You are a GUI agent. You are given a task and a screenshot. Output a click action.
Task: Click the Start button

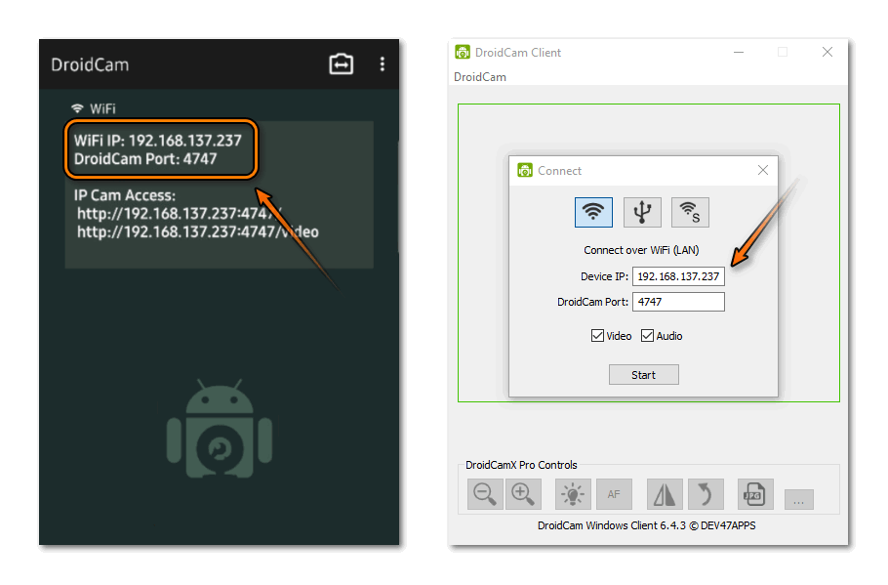[x=644, y=375]
